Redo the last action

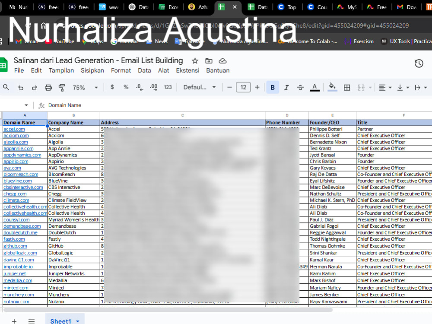(x=35, y=88)
